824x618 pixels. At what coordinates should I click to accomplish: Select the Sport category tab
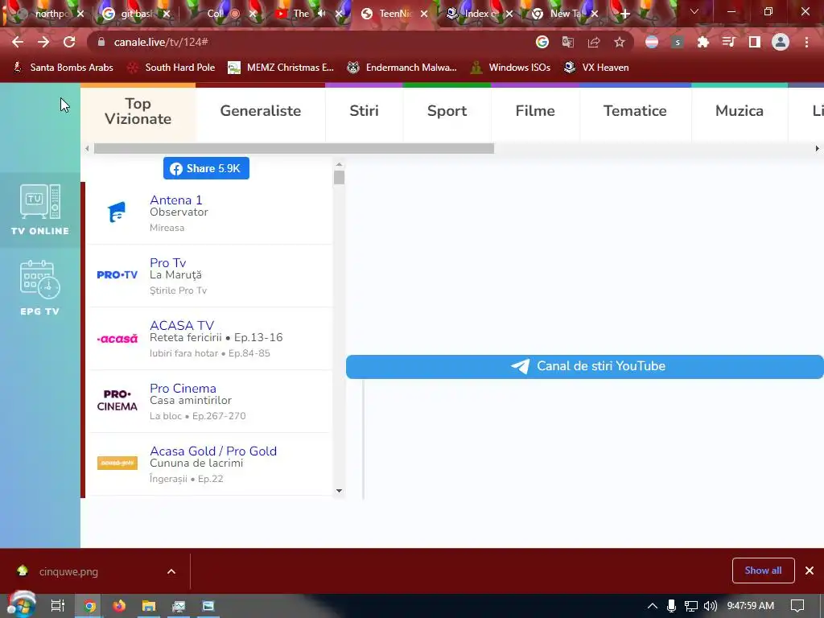pos(447,111)
